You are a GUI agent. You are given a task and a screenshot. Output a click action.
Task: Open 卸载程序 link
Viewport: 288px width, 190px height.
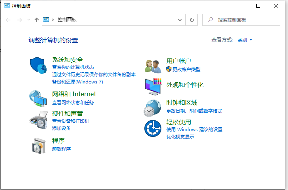(61, 149)
